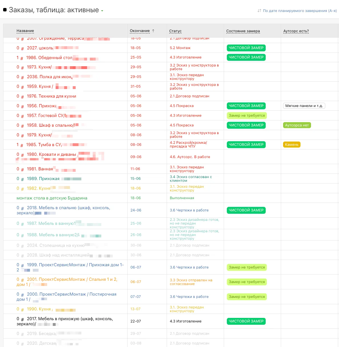Sort by the 'Окончание' column header

coord(140,31)
